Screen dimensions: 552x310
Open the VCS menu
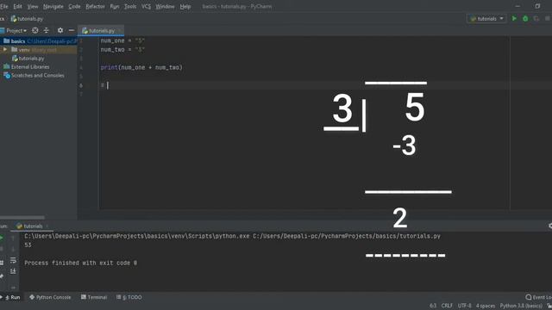tap(146, 6)
